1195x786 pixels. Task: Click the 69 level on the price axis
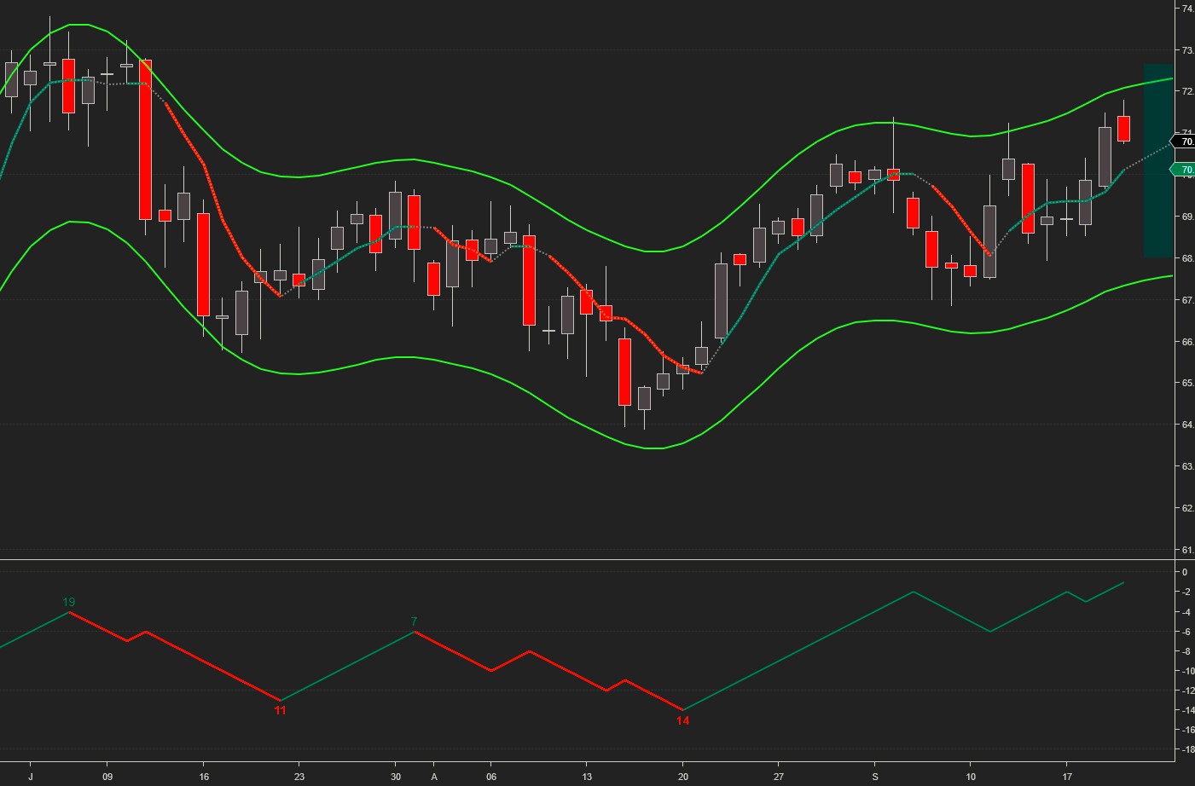[1188, 217]
